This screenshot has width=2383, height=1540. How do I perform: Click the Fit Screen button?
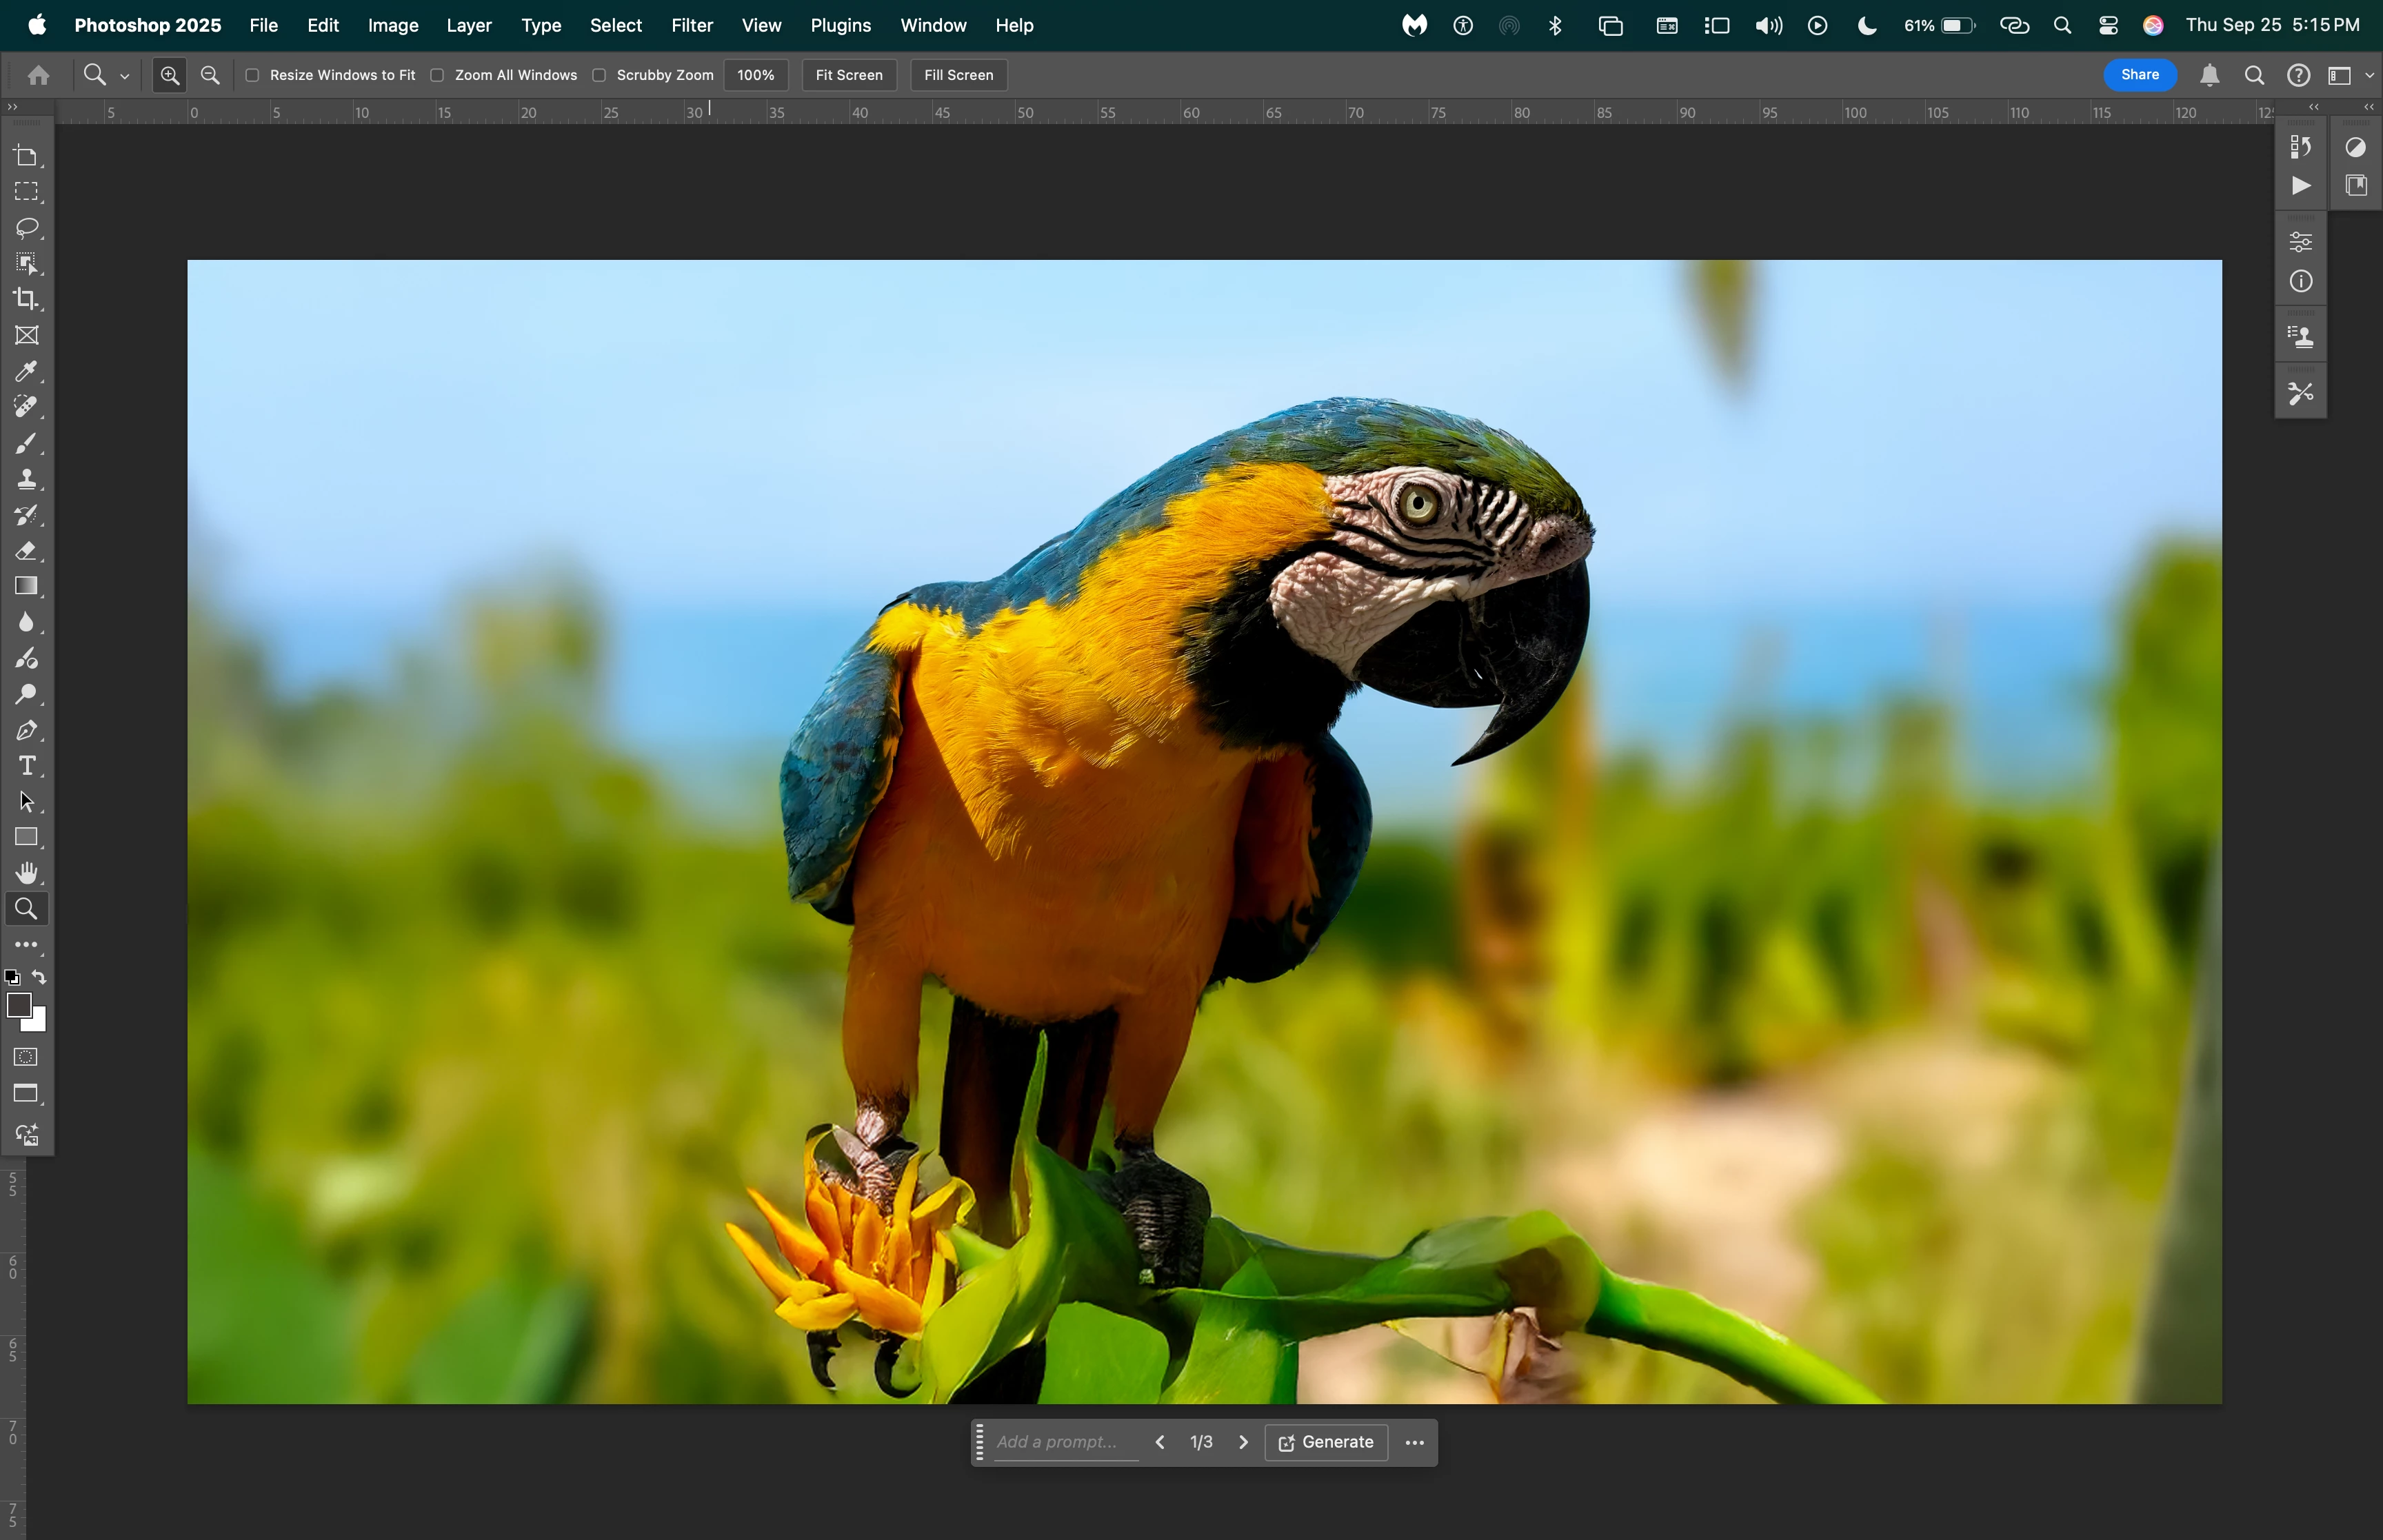click(x=848, y=75)
